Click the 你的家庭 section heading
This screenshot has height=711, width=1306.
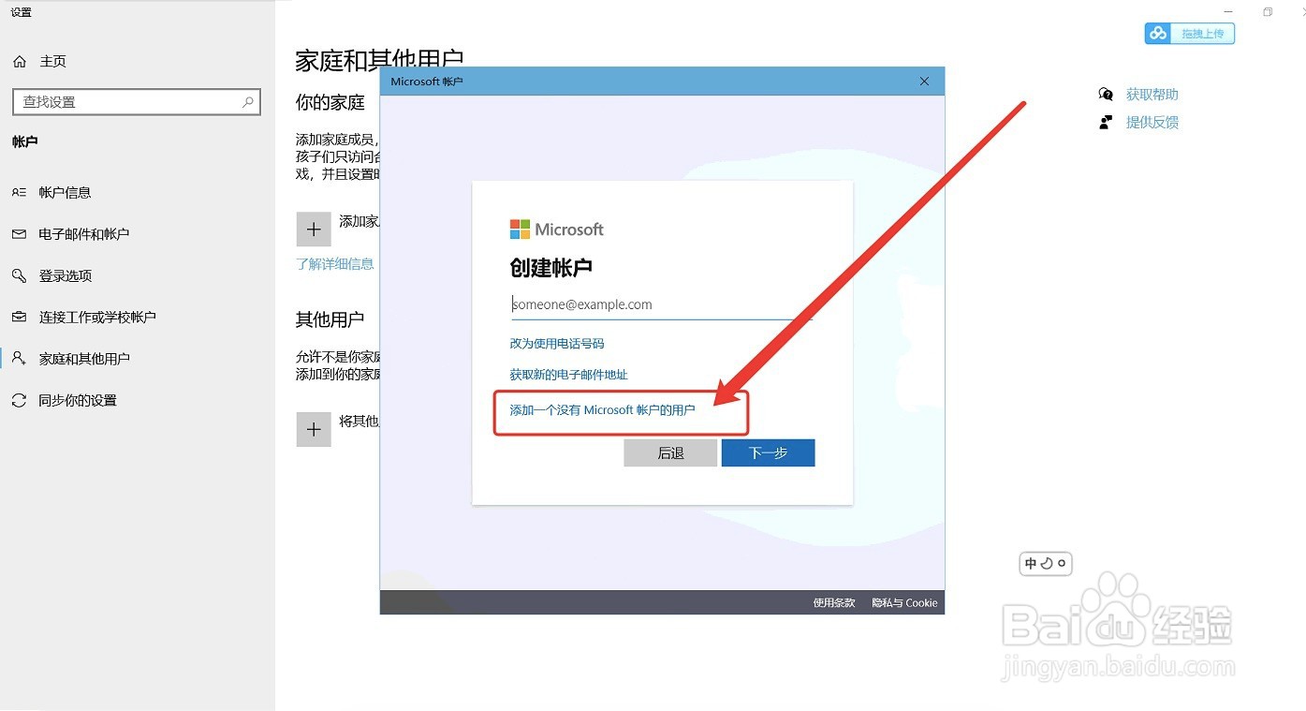(x=330, y=102)
